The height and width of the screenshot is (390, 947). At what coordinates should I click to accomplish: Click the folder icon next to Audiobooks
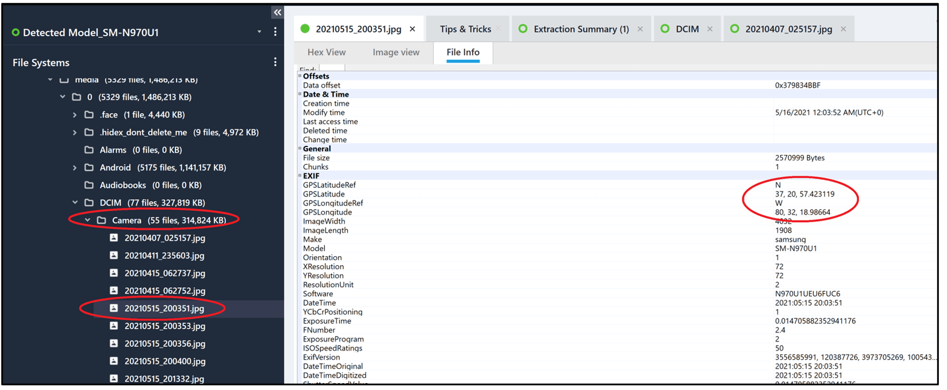pos(89,185)
